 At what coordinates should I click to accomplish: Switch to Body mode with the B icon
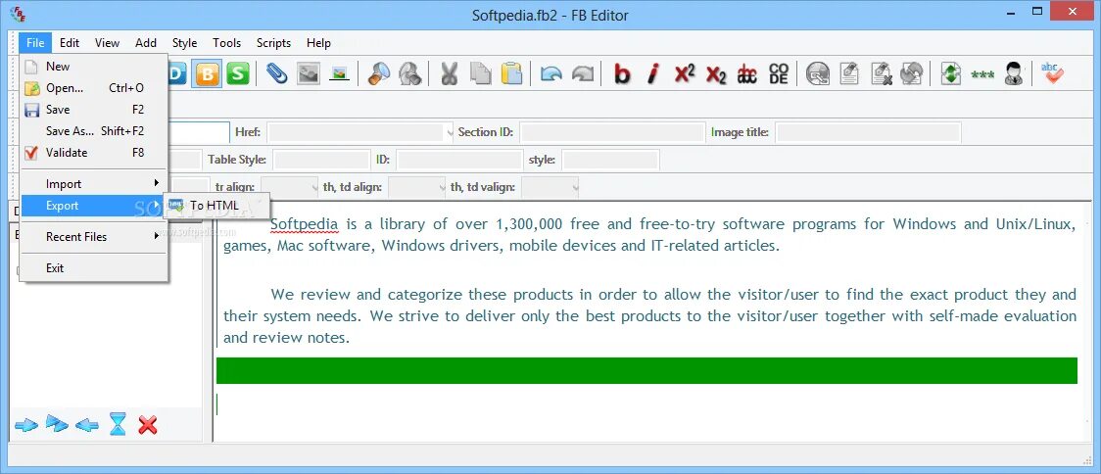(x=208, y=73)
